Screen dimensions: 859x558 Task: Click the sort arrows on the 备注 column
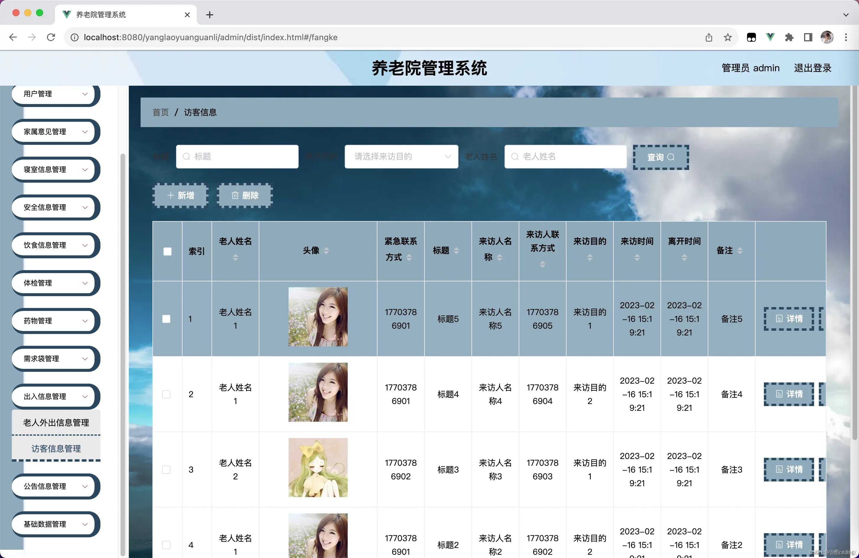741,251
